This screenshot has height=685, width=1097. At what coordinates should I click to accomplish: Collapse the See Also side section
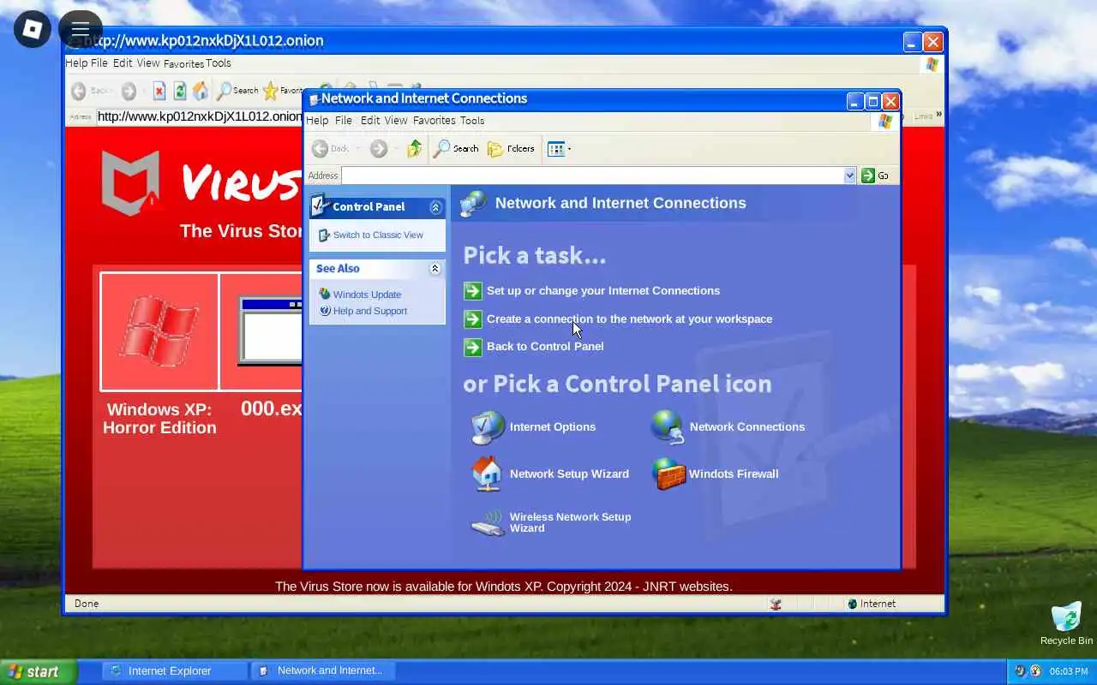click(435, 269)
